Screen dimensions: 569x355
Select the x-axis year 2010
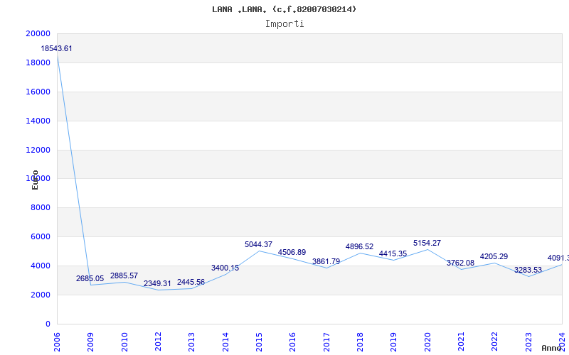pos(124,342)
